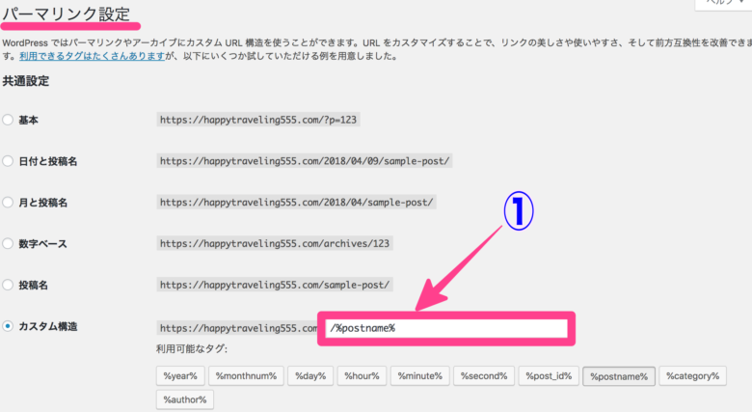The width and height of the screenshot is (752, 412).
Task: Insert the %year% tag
Action: (180, 376)
